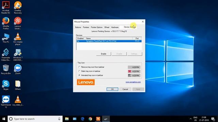Click the Lenovo logo
This screenshot has width=218, height=122.
(x=86, y=82)
